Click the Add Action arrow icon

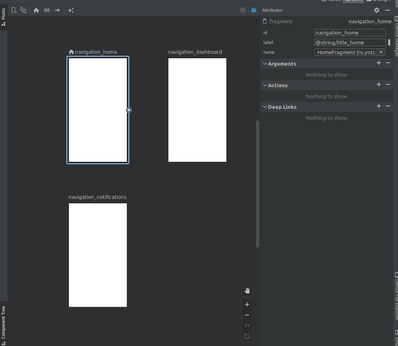[57, 10]
